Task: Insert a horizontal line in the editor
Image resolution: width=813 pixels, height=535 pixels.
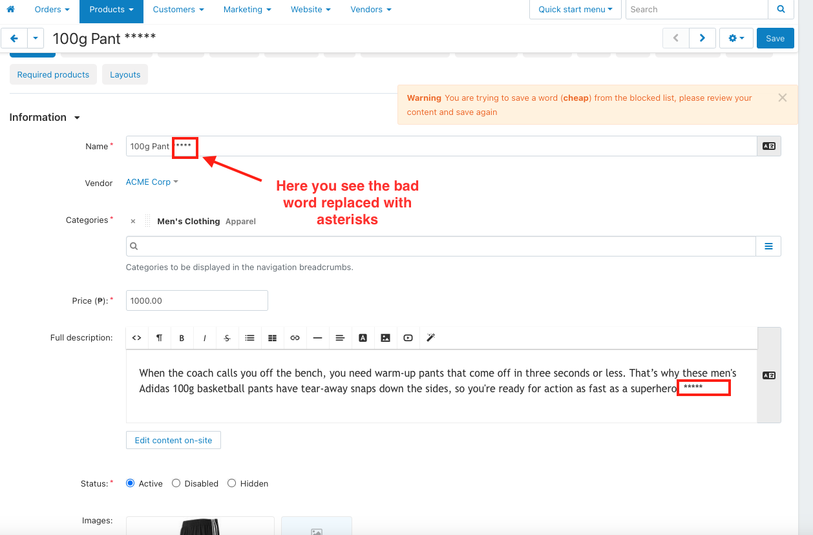Action: pos(317,338)
